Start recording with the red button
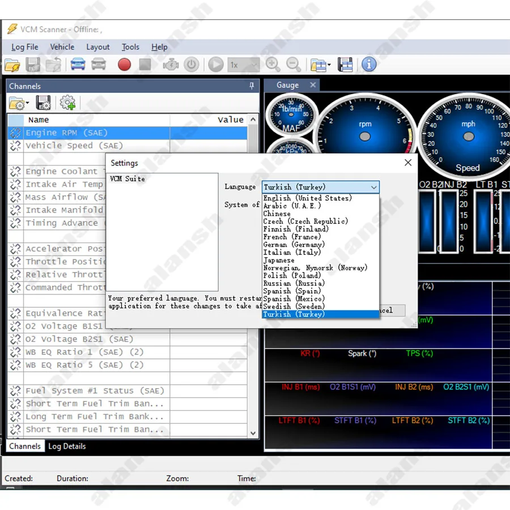The width and height of the screenshot is (510, 510). pyautogui.click(x=124, y=65)
